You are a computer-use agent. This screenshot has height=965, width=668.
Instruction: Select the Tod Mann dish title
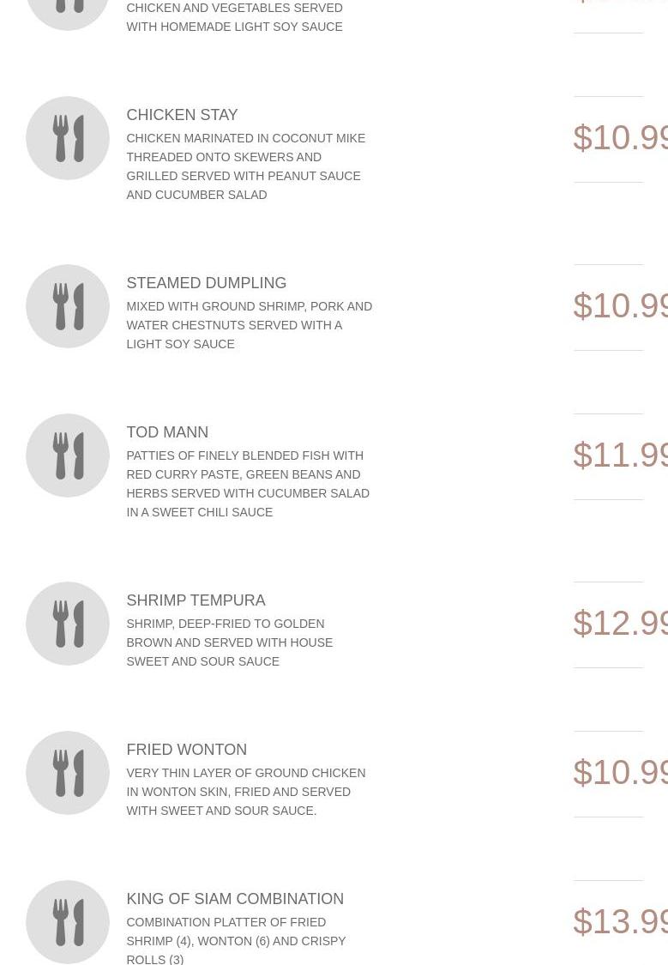tap(167, 432)
